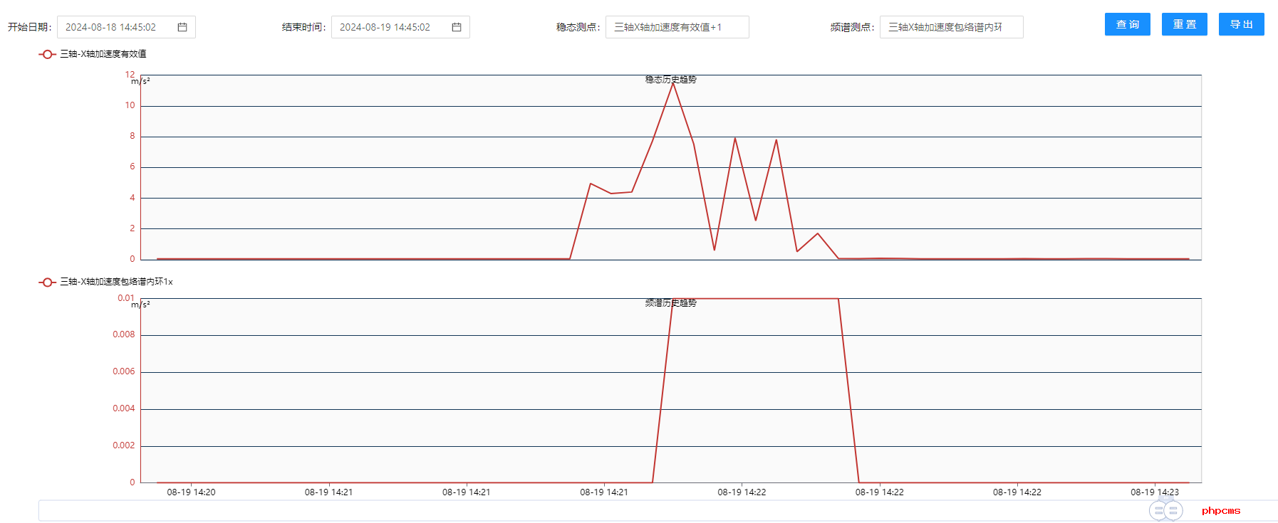Click the data zoom move grip above the handles

click(x=1166, y=496)
